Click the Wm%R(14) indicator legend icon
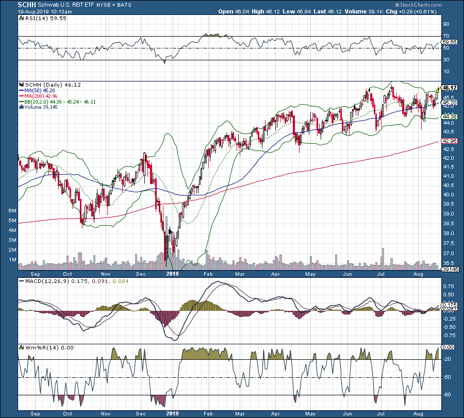The width and height of the screenshot is (464, 418). coord(21,347)
